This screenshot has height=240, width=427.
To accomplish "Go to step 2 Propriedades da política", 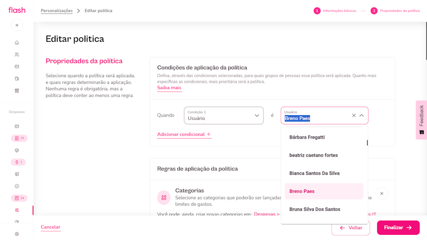I will pos(395,10).
